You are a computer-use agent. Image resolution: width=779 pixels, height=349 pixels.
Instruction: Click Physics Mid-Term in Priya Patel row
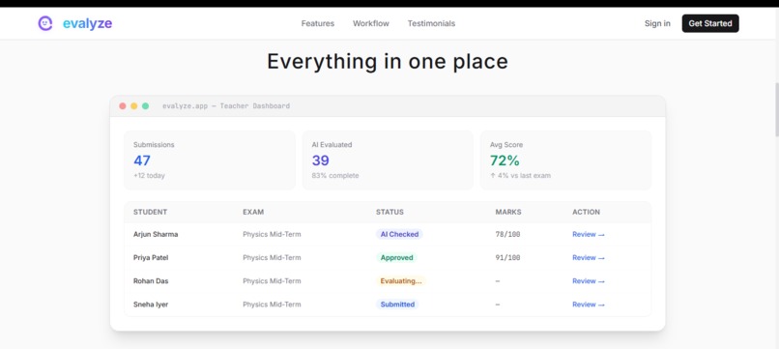tap(272, 257)
